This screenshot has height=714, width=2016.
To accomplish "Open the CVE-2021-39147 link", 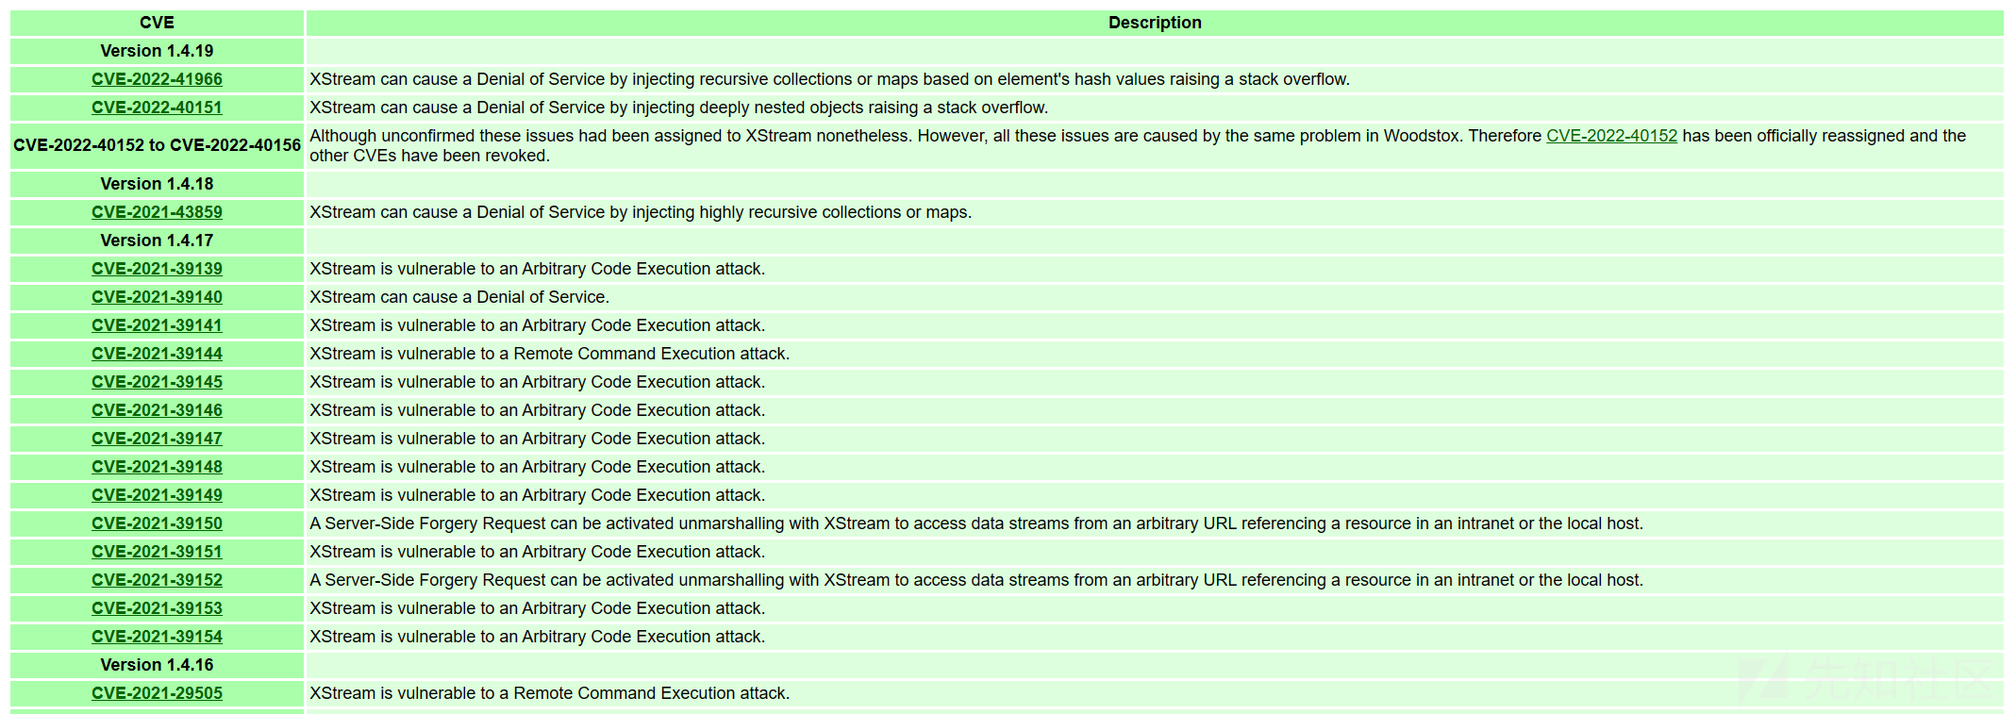I will (157, 439).
